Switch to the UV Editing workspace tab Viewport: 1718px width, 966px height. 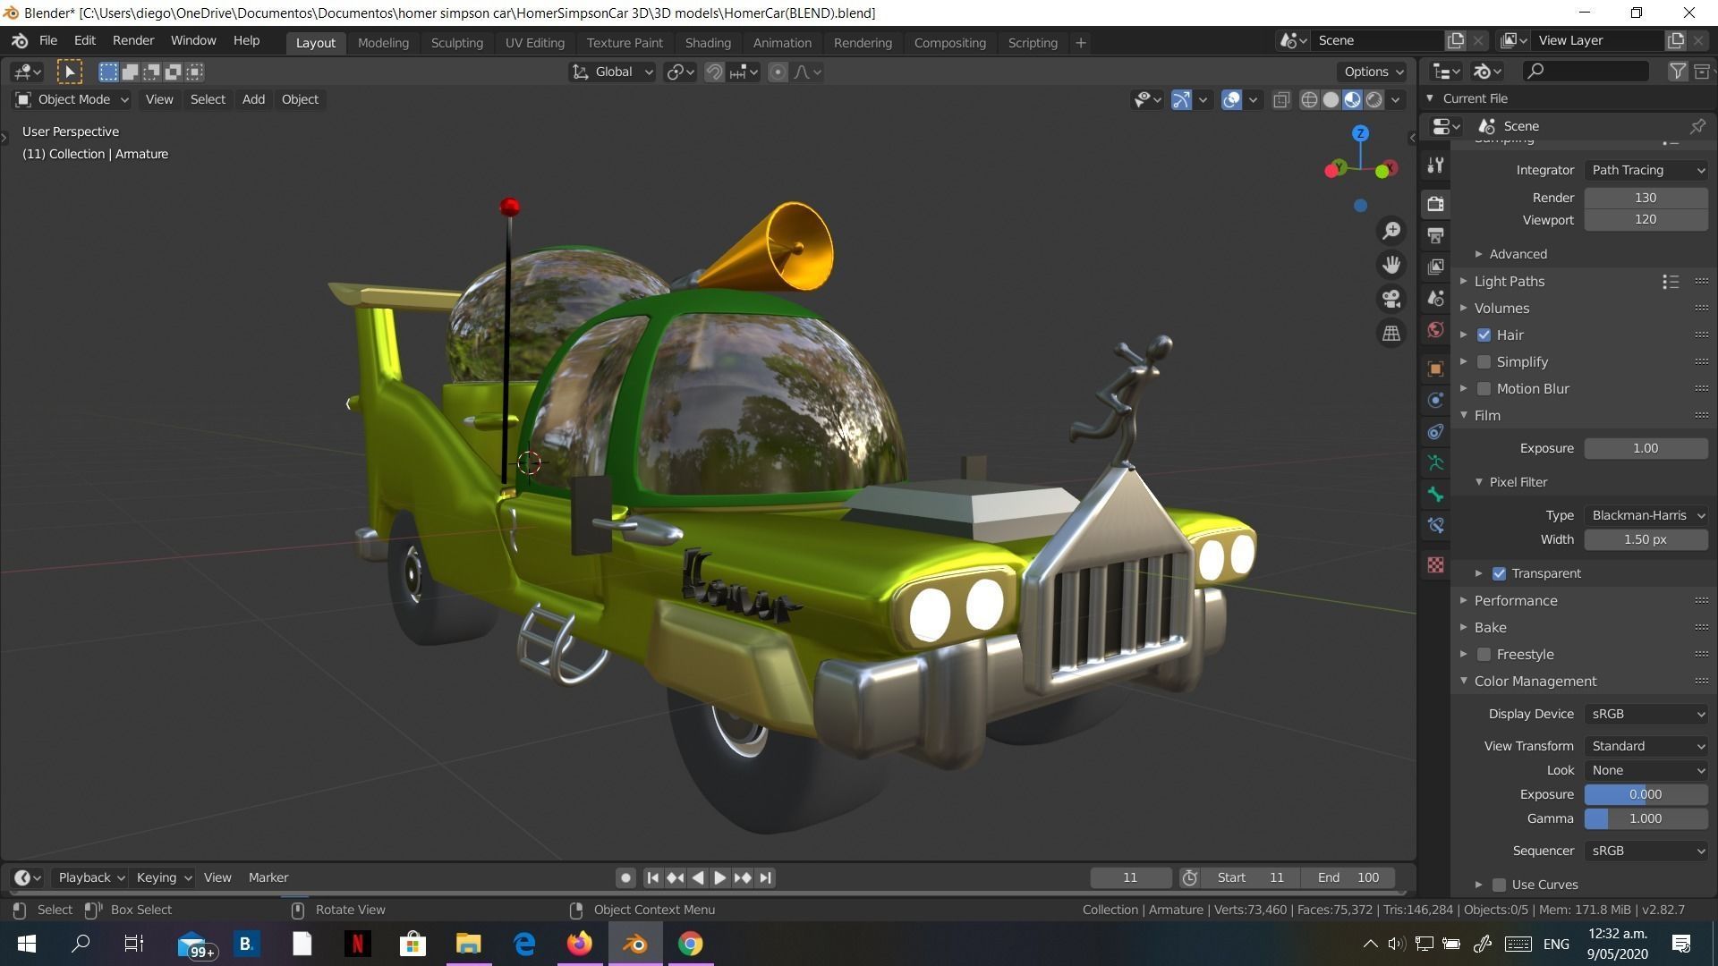[534, 42]
